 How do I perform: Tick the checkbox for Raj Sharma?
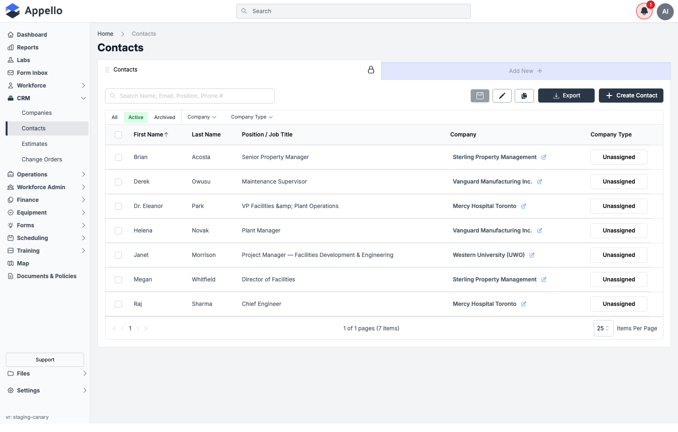click(x=119, y=304)
